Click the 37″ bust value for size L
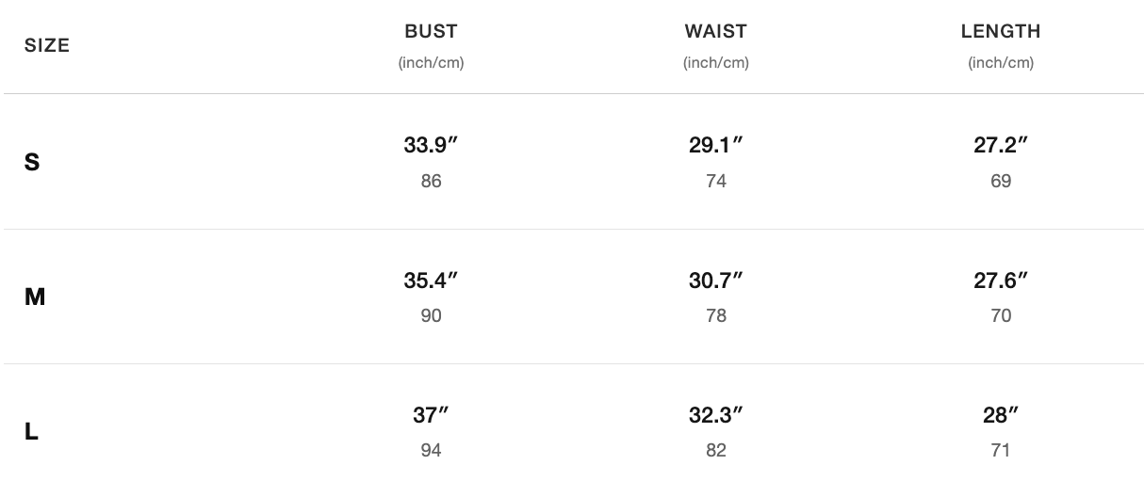The image size is (1144, 497). click(x=432, y=415)
